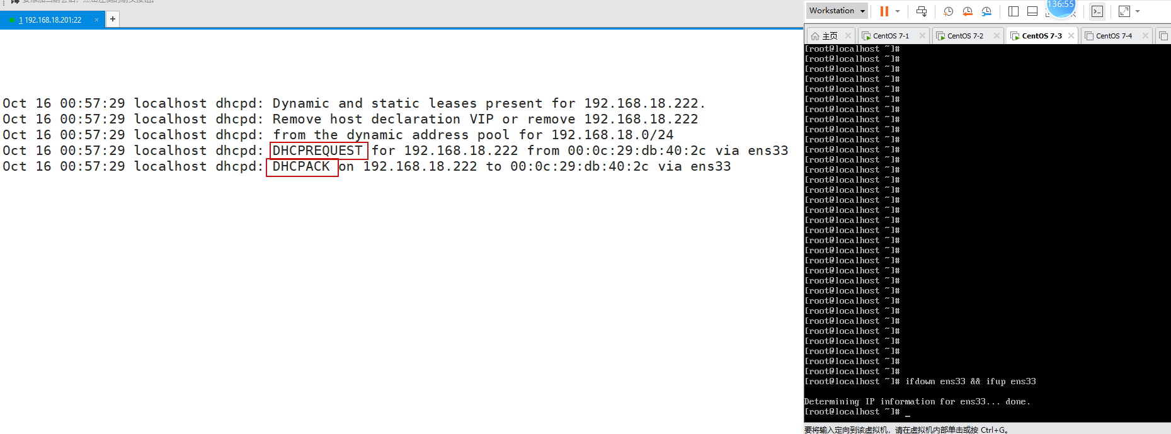Click the send Ctrl+Alt+Del icon
1171x434 pixels.
pos(922,11)
